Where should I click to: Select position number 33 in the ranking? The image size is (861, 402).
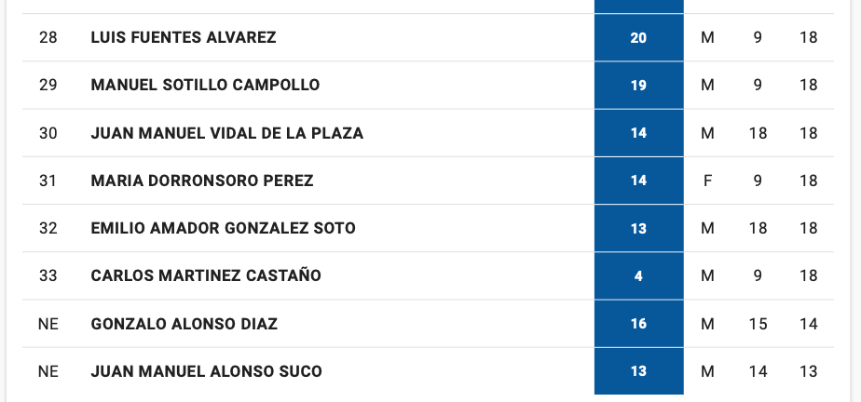pos(48,275)
